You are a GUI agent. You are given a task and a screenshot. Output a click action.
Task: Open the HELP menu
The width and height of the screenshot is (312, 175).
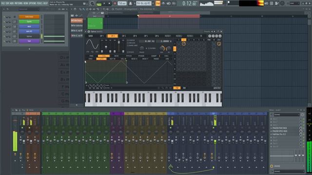pyautogui.click(x=45, y=3)
